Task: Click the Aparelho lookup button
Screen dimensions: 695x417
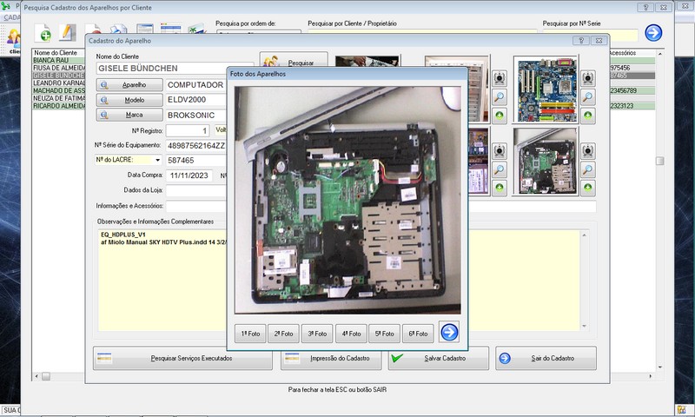Action: click(x=129, y=85)
